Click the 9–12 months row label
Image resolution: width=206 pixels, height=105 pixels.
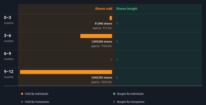[x=9, y=74]
